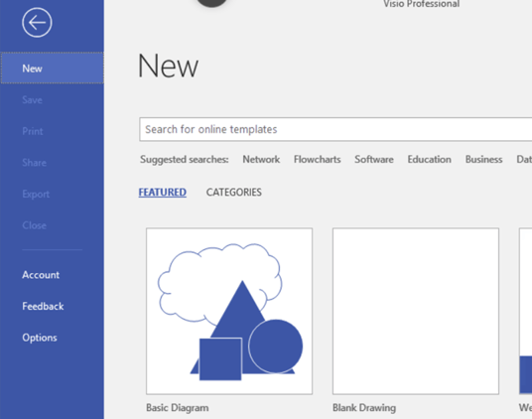Image resolution: width=532 pixels, height=419 pixels.
Task: Click the Business suggested search
Action: [x=483, y=159]
